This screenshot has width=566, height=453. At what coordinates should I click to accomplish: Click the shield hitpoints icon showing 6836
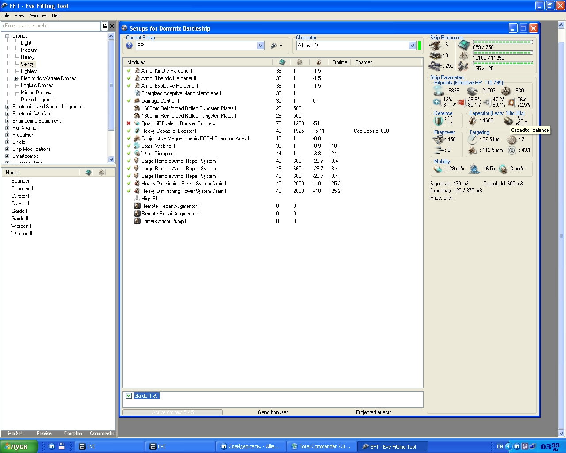point(439,91)
